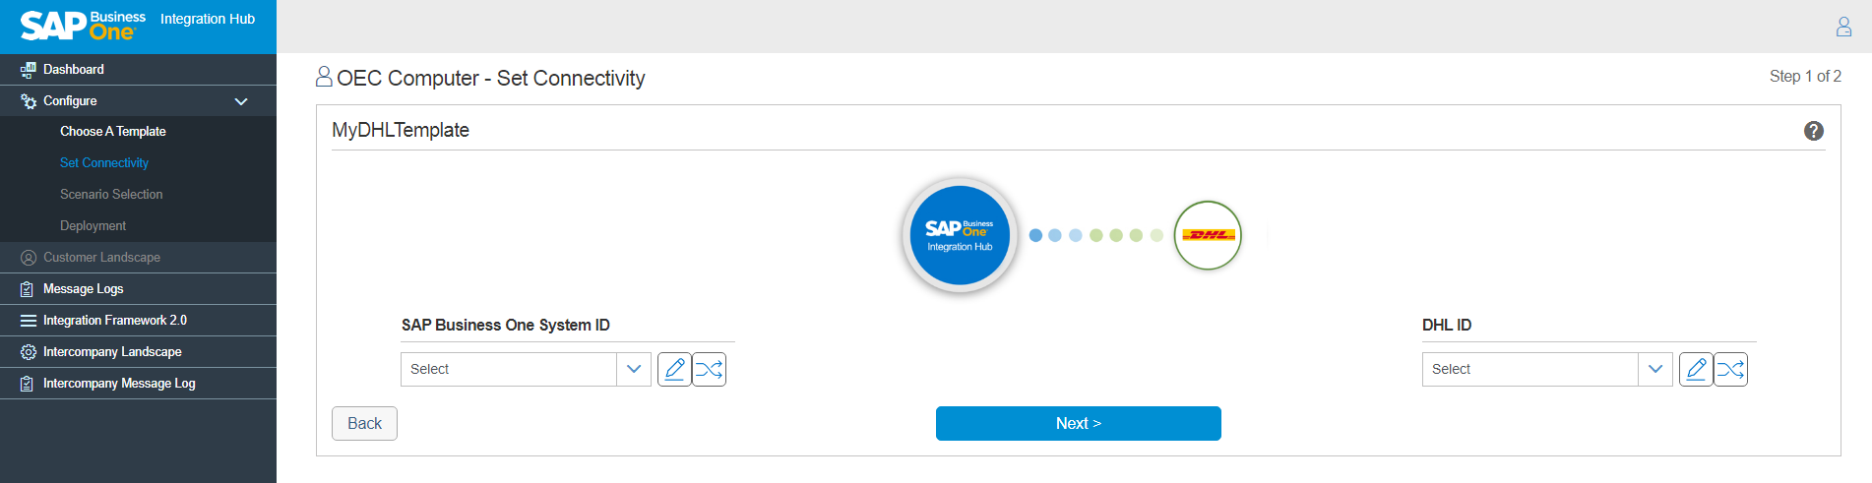Go to Choose A Template step
This screenshot has width=1872, height=483.
112,132
